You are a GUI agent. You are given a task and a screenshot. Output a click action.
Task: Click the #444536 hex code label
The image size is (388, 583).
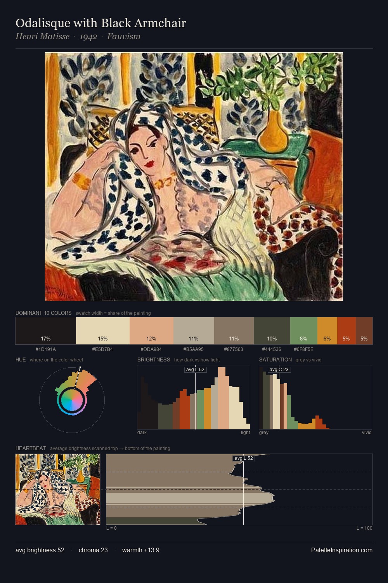tap(272, 349)
